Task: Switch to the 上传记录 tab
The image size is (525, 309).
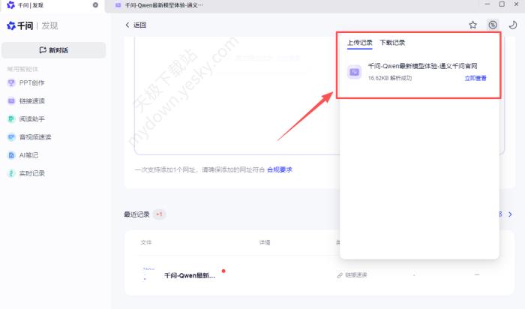Action: tap(359, 43)
